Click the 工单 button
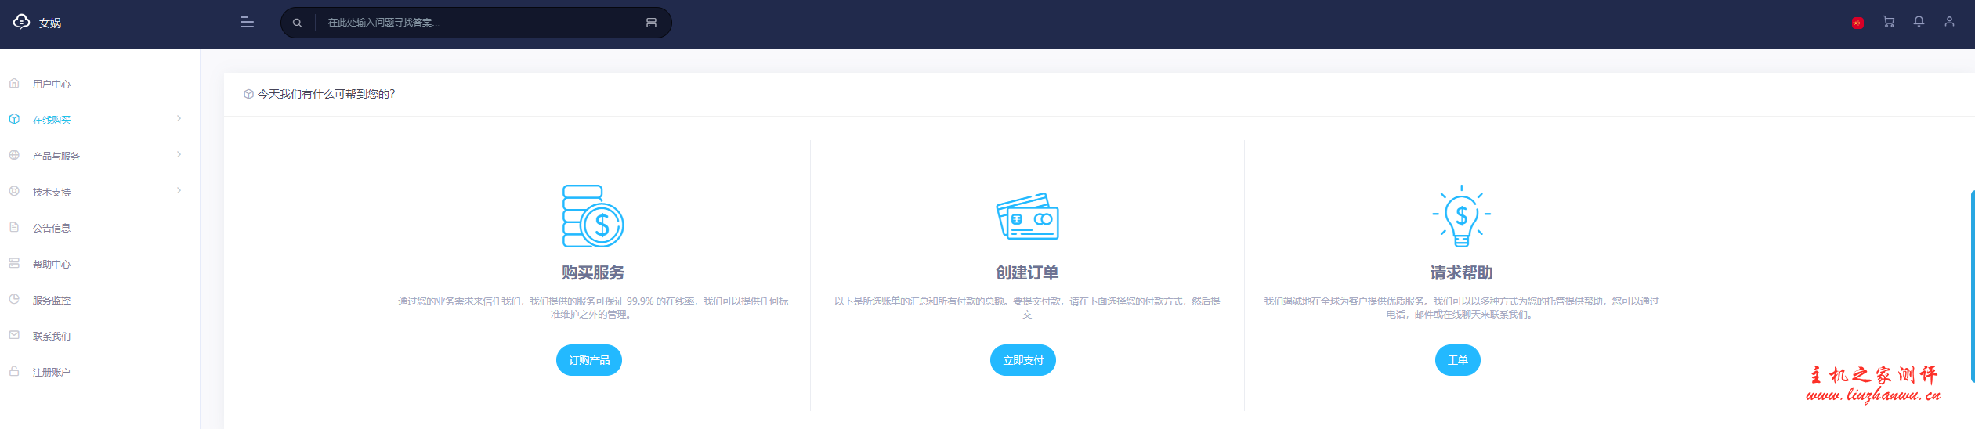The width and height of the screenshot is (1975, 429). (1457, 360)
